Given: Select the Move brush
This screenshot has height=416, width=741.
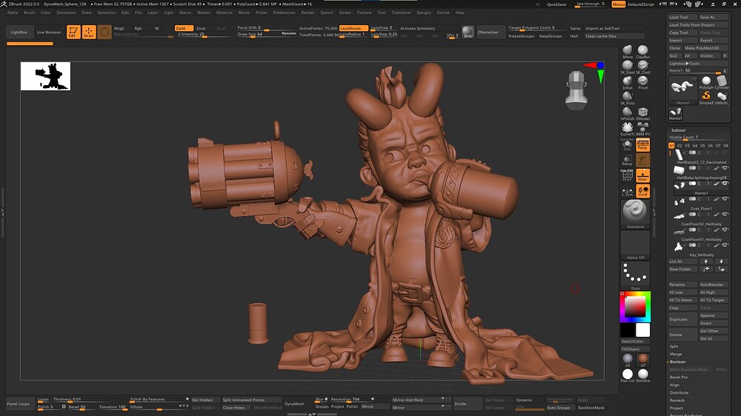Looking at the screenshot, I should point(628,51).
